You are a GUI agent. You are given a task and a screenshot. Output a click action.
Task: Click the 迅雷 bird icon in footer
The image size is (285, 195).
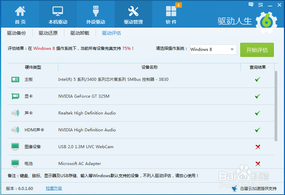[235, 189]
